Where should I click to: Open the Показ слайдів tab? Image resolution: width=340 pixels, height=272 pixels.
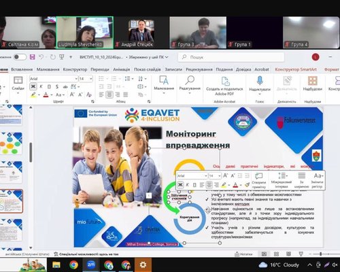point(148,69)
